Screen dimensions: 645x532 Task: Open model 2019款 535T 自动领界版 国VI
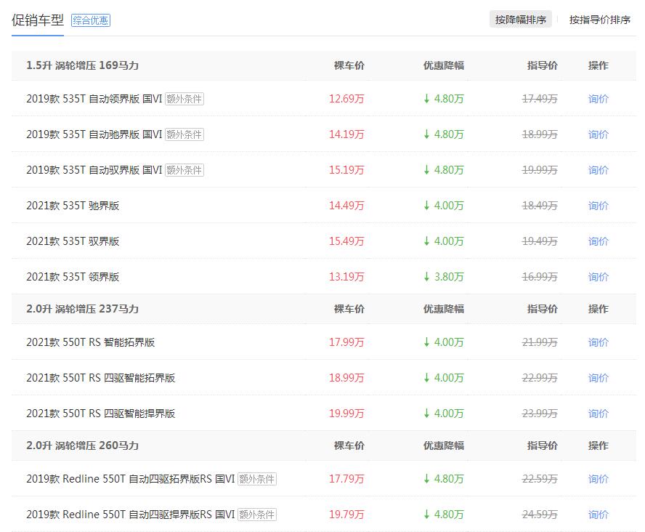pos(94,99)
